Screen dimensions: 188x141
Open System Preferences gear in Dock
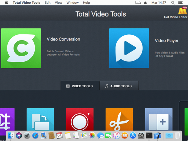click(x=141, y=135)
